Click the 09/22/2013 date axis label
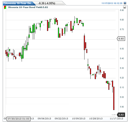 click(x=61, y=119)
